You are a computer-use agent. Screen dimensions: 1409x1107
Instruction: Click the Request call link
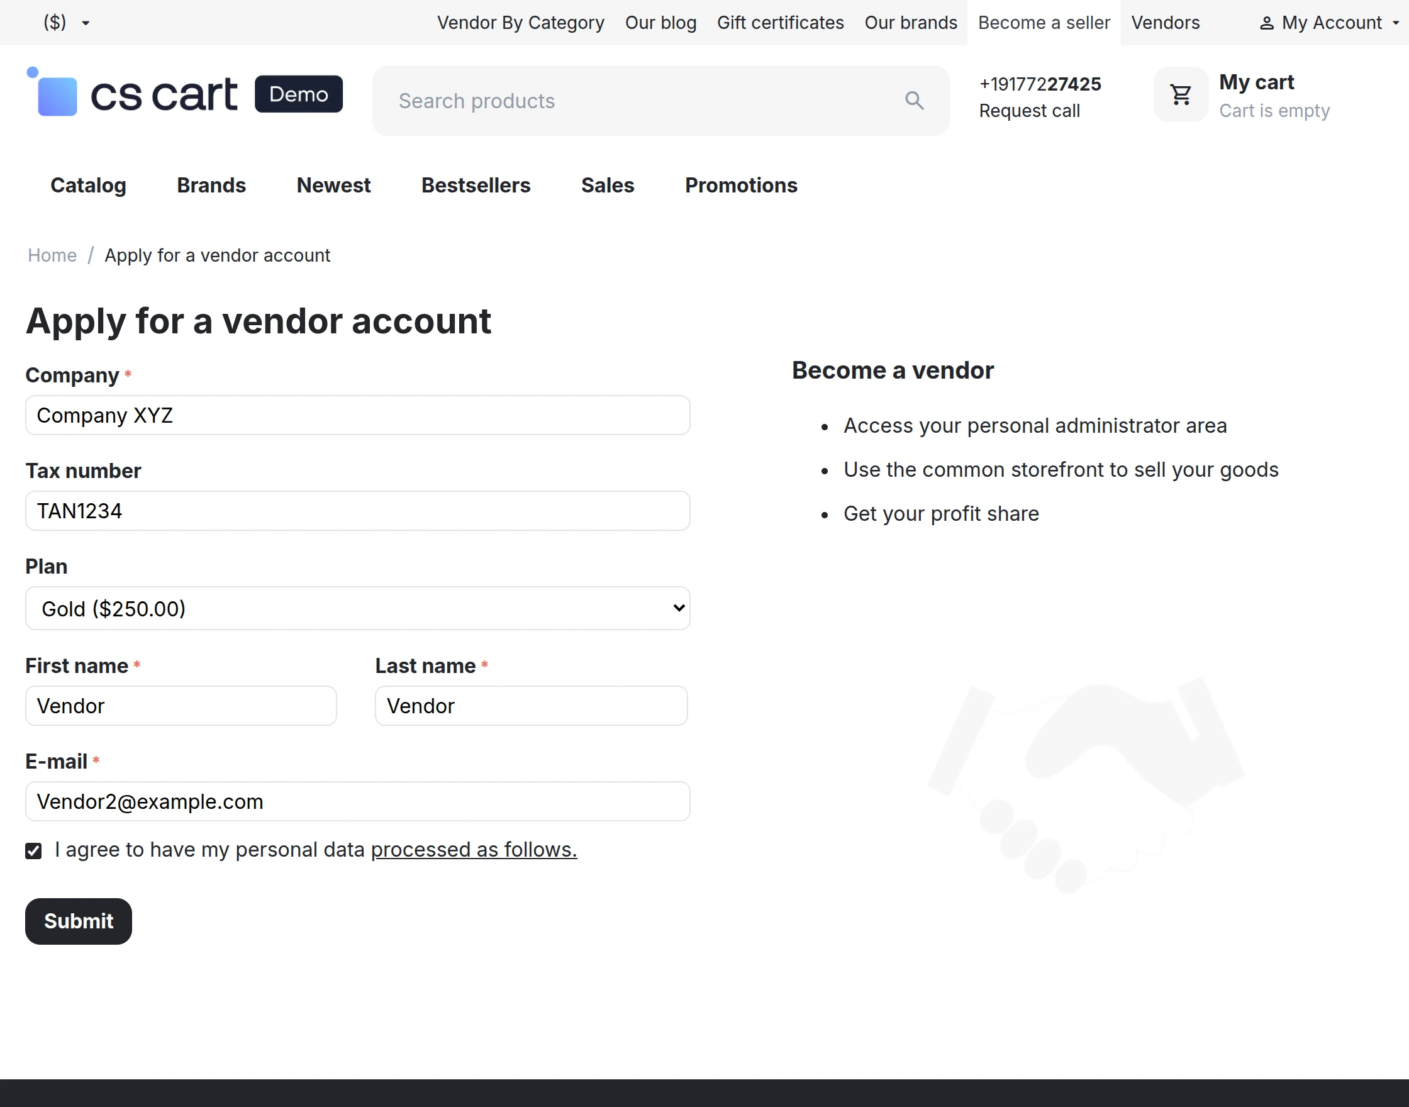pos(1029,111)
